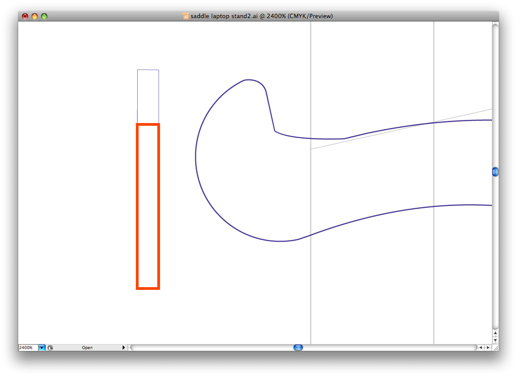Click the horizontal scrollbar blue thumb
This screenshot has width=517, height=376.
298,347
